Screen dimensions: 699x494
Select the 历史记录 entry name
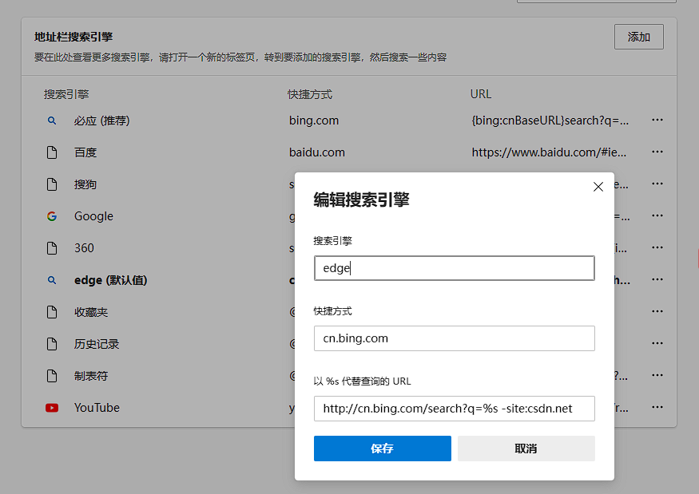pyautogui.click(x=97, y=344)
